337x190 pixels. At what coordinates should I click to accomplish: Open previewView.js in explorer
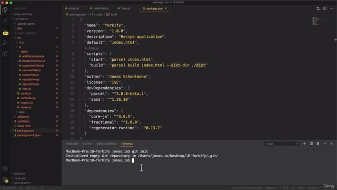[32, 70]
